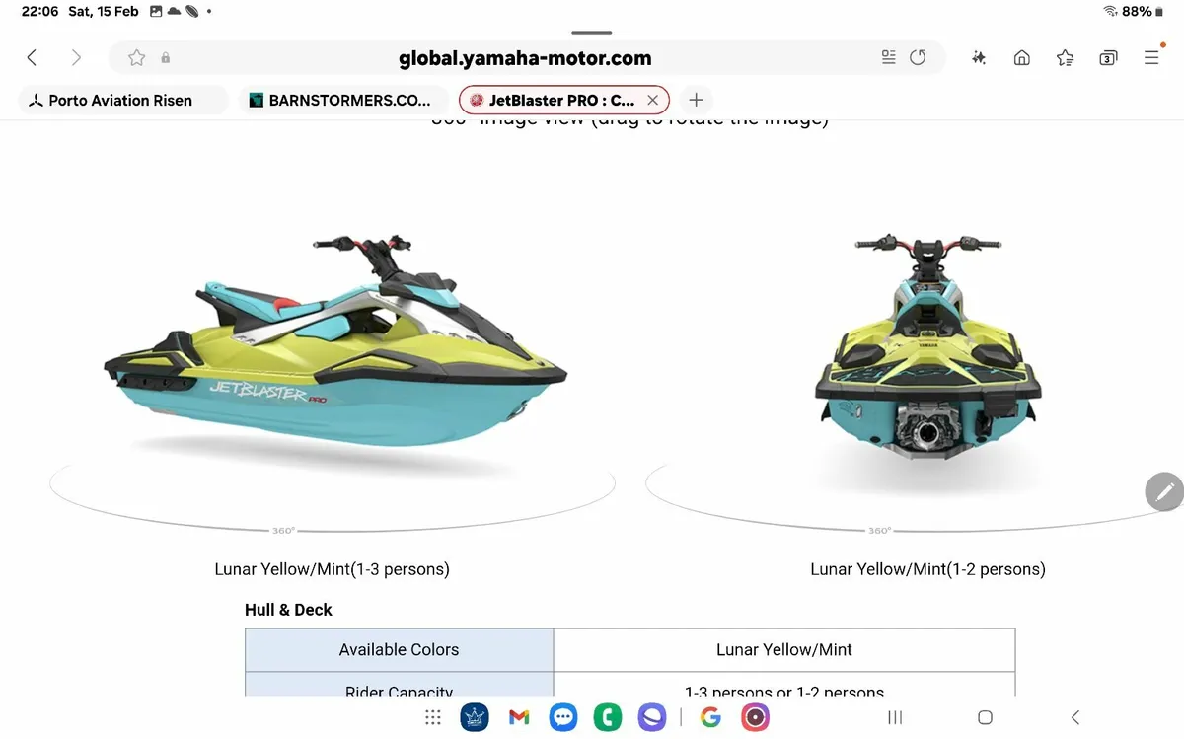
Task: Bookmark page with address bar star icon
Action: click(137, 58)
